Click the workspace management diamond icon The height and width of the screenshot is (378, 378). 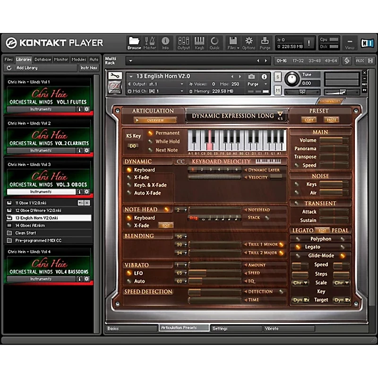[x=347, y=61]
